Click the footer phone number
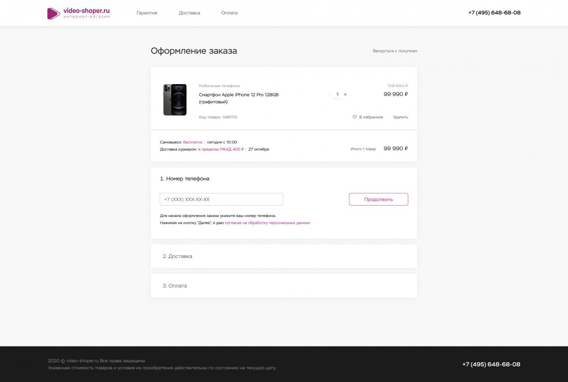Image resolution: width=568 pixels, height=382 pixels. point(491,364)
